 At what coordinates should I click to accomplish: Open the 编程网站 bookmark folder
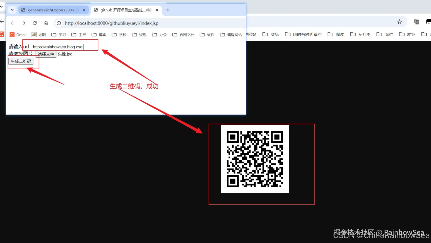click(x=231, y=35)
